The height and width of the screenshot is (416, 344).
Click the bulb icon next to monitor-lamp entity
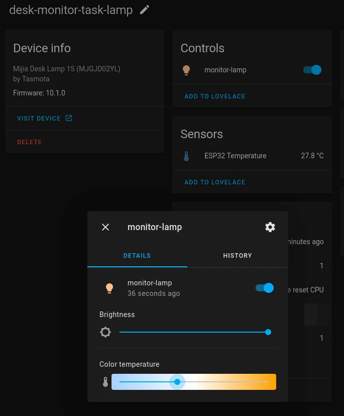(109, 287)
